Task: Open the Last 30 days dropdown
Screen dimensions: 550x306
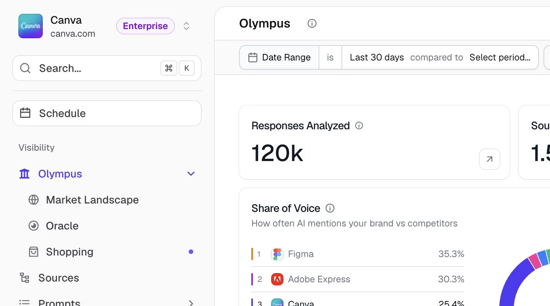Action: pos(377,57)
